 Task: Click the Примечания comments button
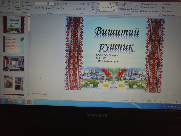138,101
